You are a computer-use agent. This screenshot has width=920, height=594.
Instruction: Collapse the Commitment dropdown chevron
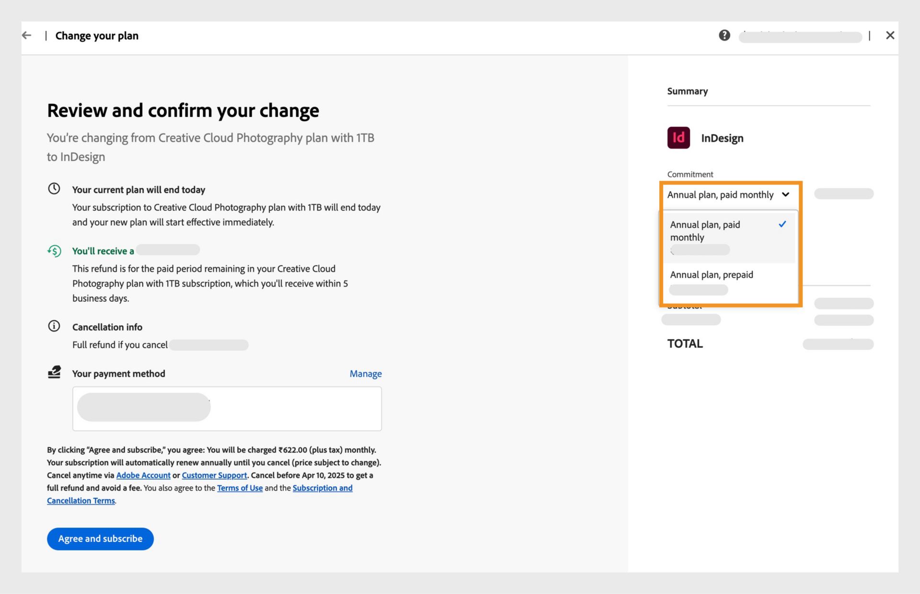(785, 194)
